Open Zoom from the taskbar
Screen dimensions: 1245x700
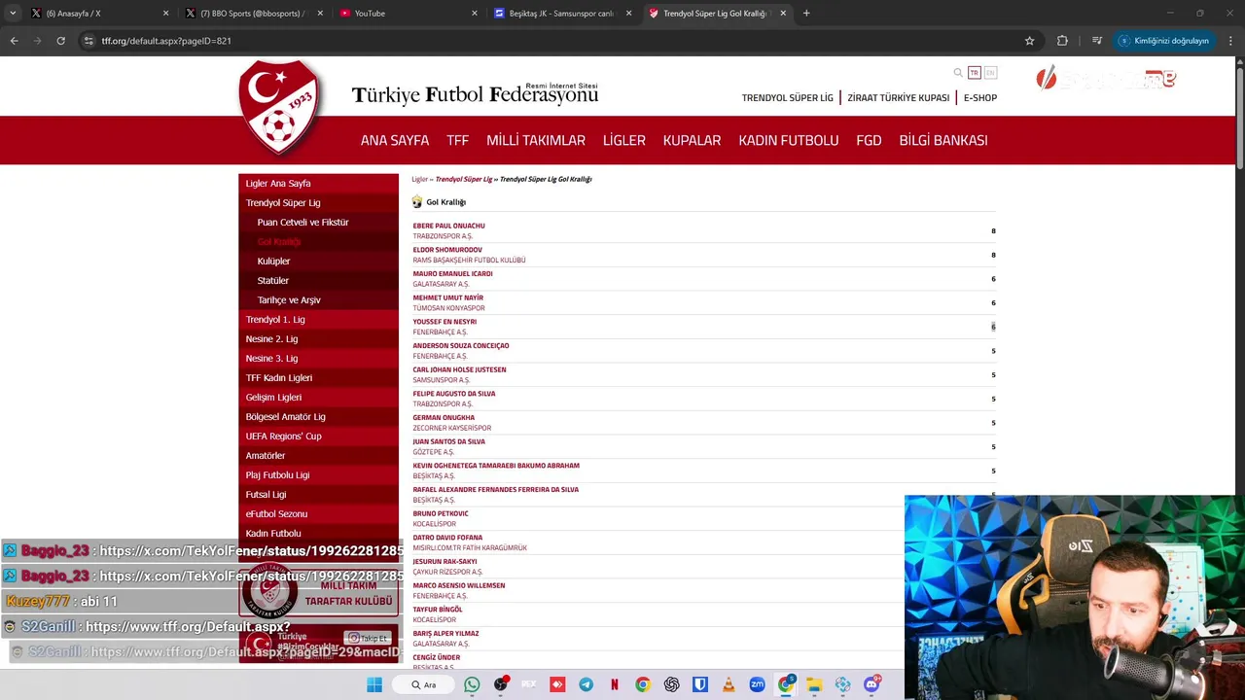point(757,684)
